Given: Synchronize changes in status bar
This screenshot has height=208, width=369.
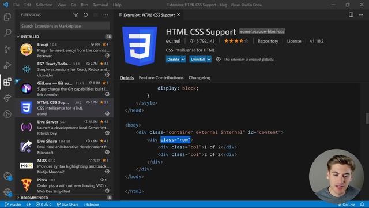Looking at the screenshot, I should tap(28, 205).
